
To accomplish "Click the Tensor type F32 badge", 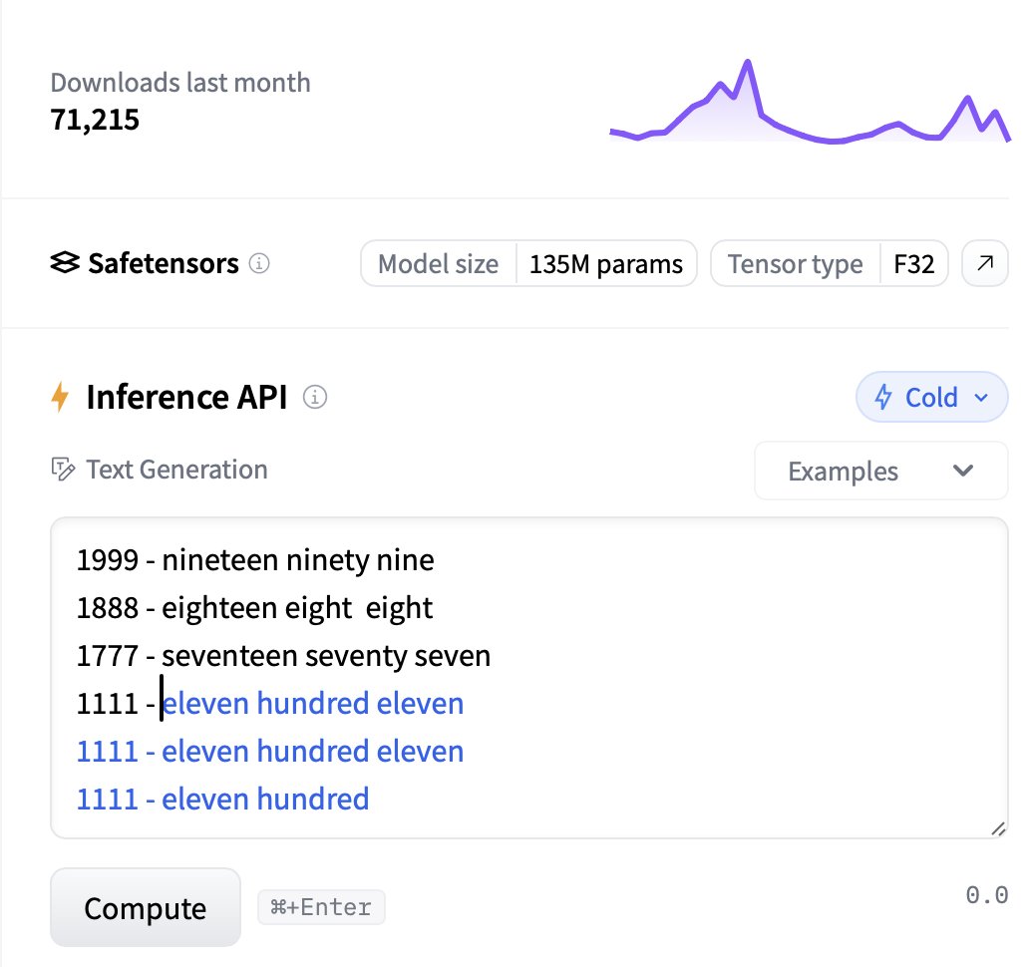I will point(830,264).
